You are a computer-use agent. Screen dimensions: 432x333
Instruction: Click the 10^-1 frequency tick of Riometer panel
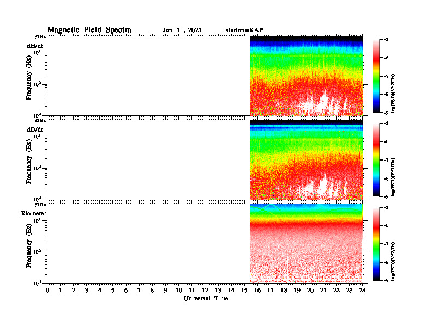[38, 283]
